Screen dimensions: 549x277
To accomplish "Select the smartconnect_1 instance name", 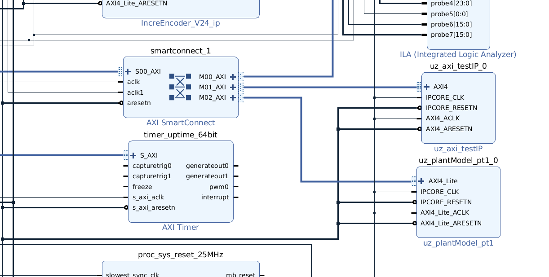I will (181, 51).
